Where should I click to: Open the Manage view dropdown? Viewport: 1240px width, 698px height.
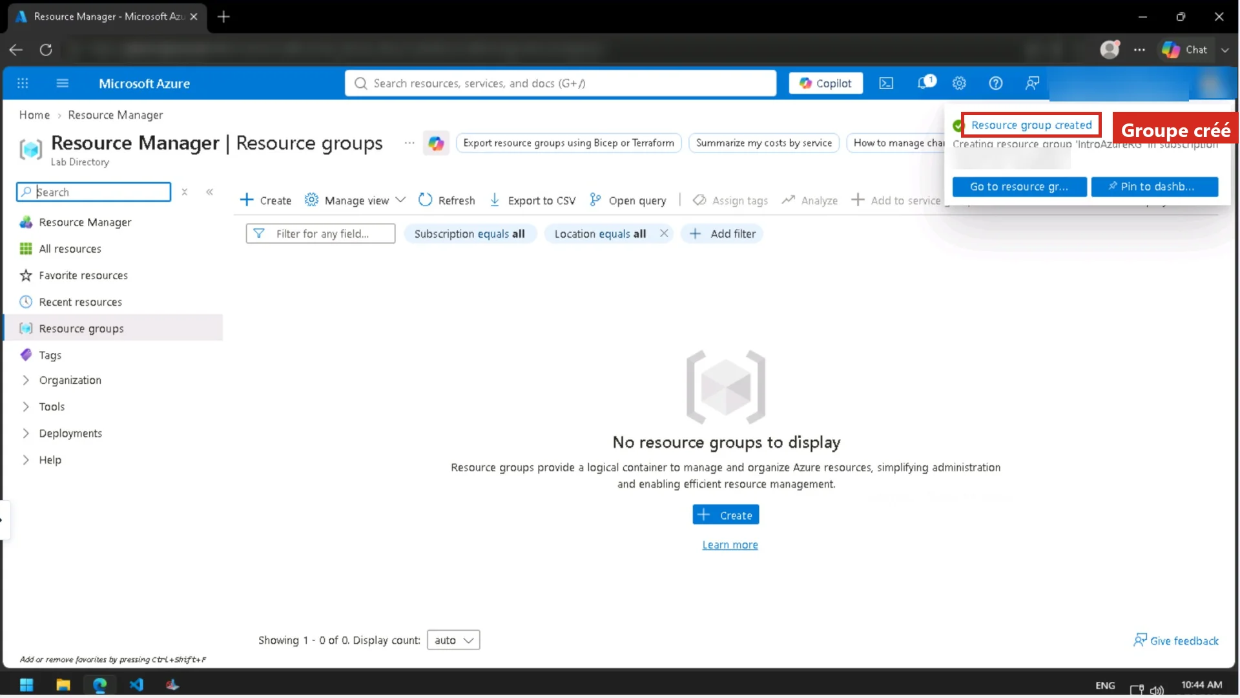pos(355,200)
